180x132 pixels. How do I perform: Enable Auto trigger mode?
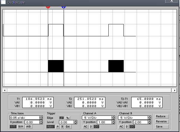click(x=51, y=127)
